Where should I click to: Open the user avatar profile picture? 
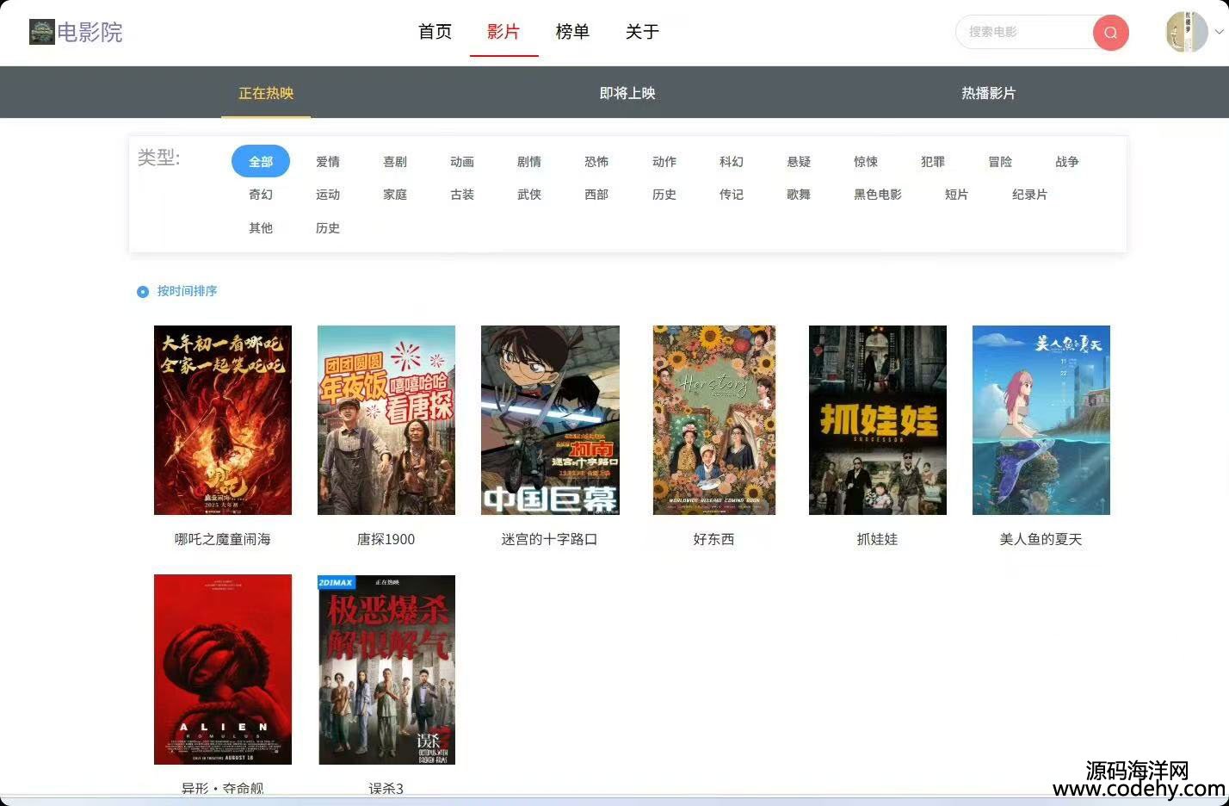[x=1187, y=32]
